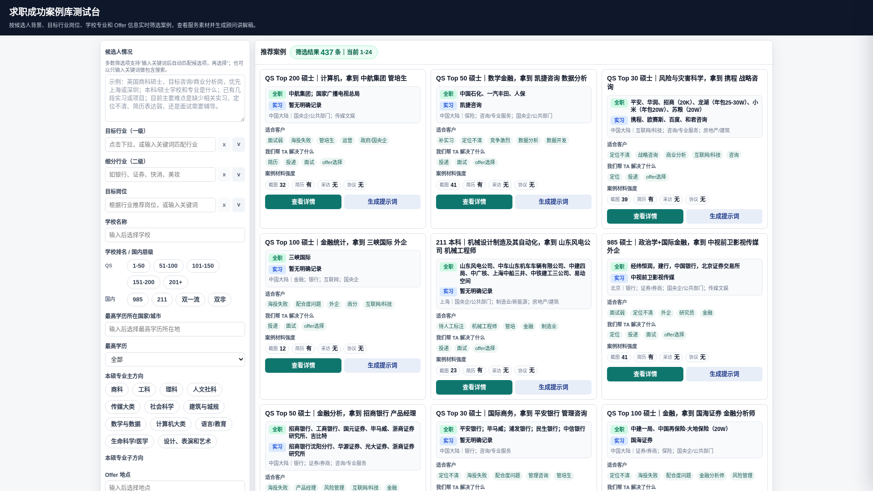Image resolution: width=873 pixels, height=491 pixels.
Task: Click the 待人工标注 tag in 山东风电 card
Action: point(451,326)
